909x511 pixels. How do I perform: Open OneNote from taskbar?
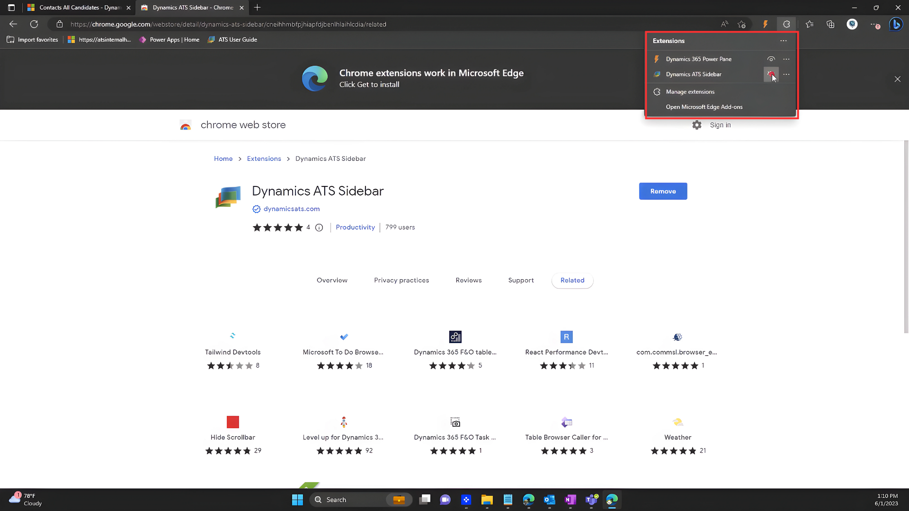tap(570, 500)
